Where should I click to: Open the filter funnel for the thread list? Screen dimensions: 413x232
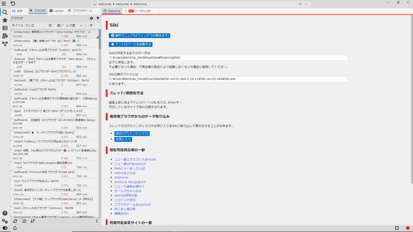98,18
